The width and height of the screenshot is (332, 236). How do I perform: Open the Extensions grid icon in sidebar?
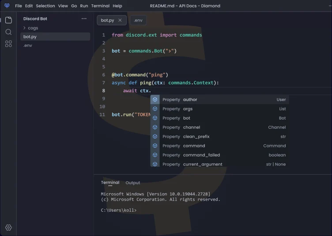tap(8, 44)
